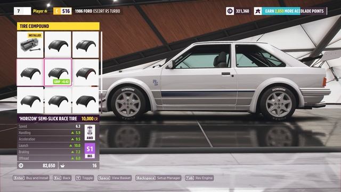Image resolution: width=341 pixels, height=192 pixels.
Task: Click the accolade star icon
Action: (x=258, y=11)
